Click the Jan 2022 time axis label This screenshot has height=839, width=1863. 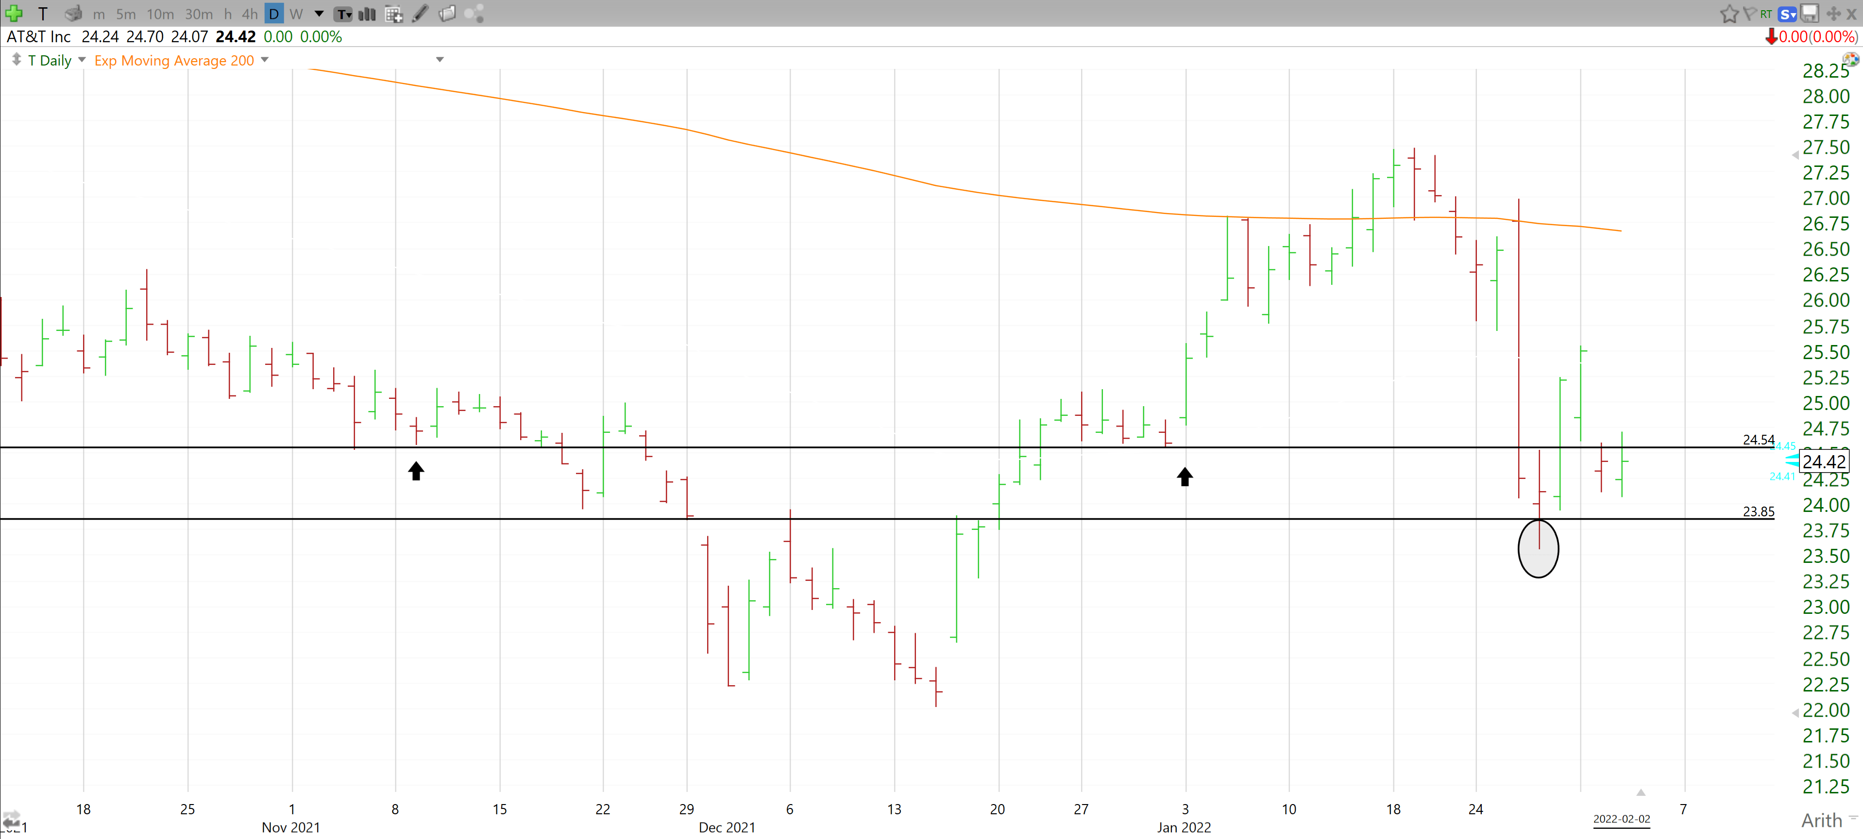coord(1184,827)
